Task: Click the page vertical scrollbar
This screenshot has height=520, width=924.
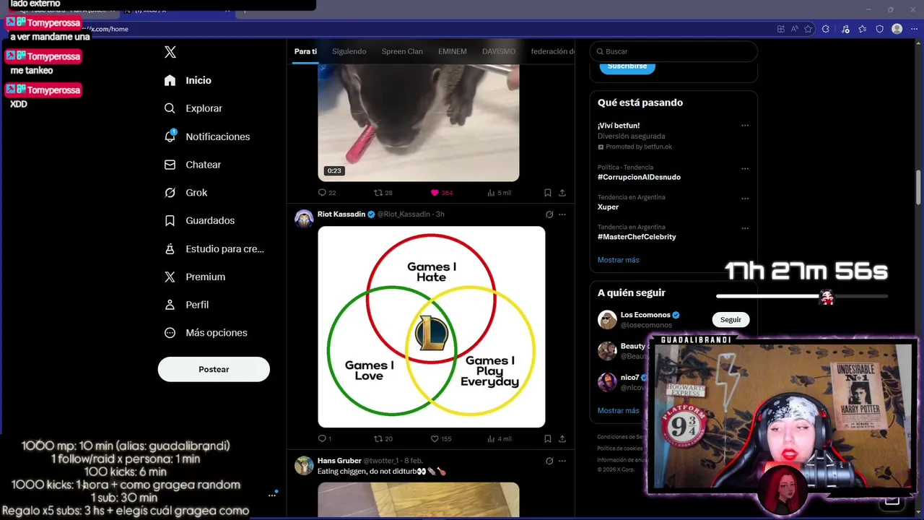Action: pos(919,188)
